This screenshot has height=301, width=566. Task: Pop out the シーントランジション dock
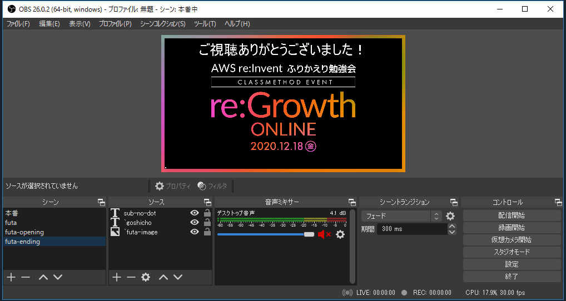pyautogui.click(x=454, y=202)
